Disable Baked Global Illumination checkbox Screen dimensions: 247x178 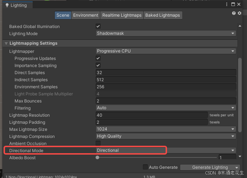click(x=98, y=26)
